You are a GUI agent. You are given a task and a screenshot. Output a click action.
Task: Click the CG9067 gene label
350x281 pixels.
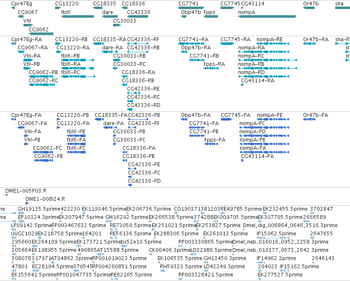(28, 12)
